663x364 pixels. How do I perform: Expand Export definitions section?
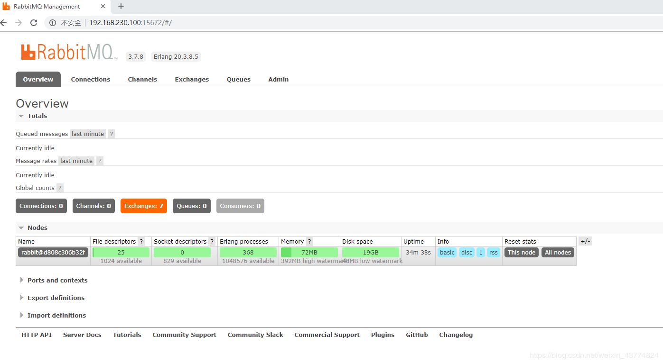coord(52,298)
